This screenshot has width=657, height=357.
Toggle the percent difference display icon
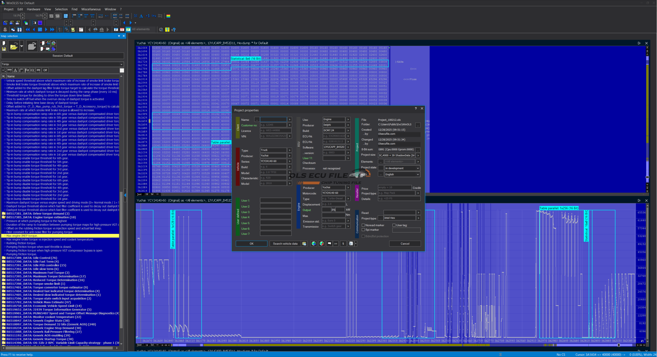[x=136, y=16]
